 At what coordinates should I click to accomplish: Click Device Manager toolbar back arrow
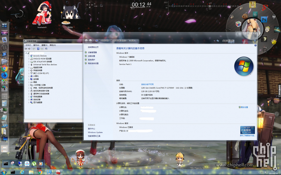click(26, 49)
